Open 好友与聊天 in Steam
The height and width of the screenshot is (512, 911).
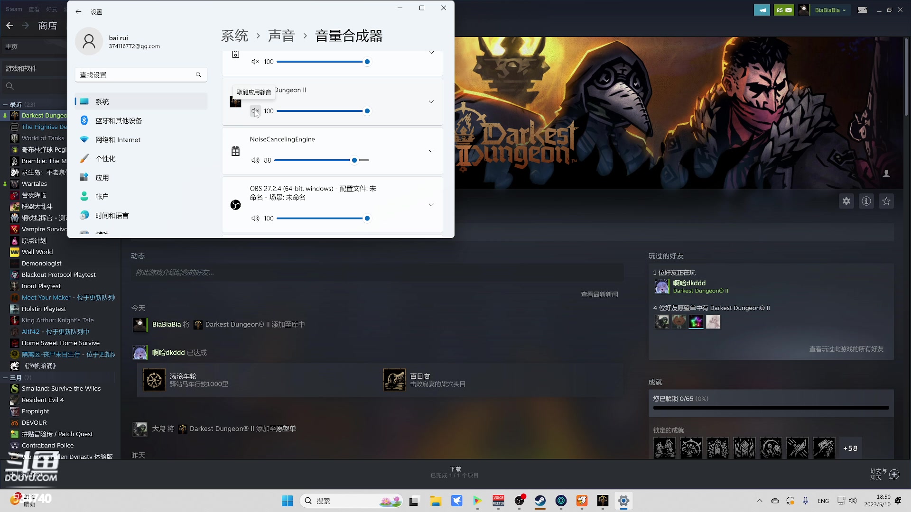pyautogui.click(x=884, y=475)
